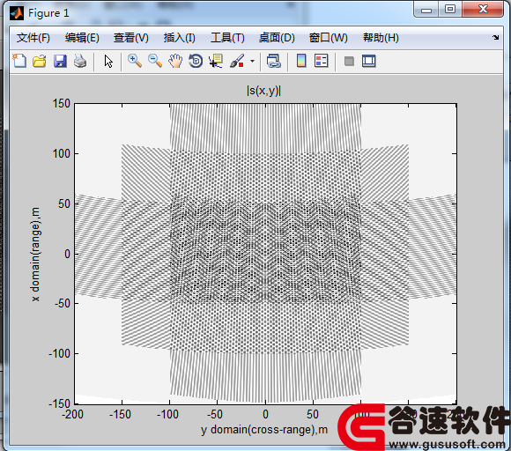Viewport: 511px width, 451px height.
Task: Click the Hide Plot Tools icon
Action: [x=349, y=61]
